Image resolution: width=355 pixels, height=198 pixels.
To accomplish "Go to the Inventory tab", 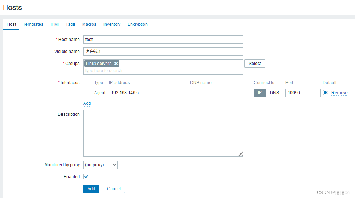I will click(x=112, y=24).
